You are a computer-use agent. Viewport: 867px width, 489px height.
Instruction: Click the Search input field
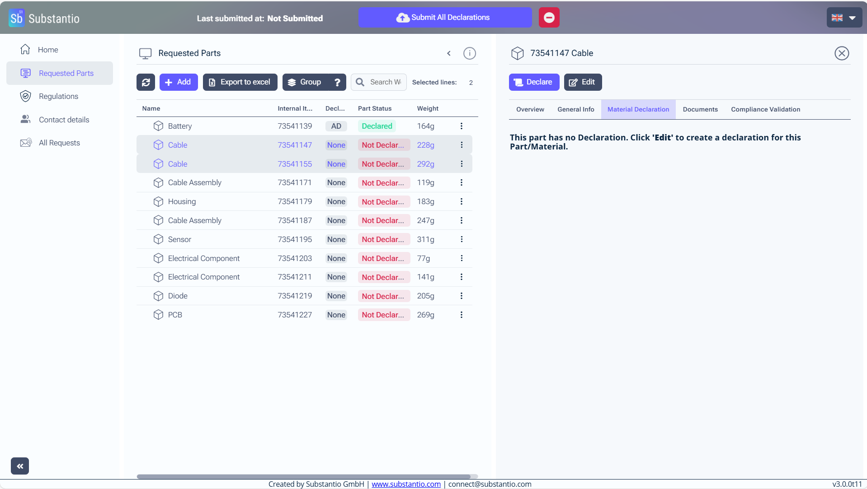(385, 82)
